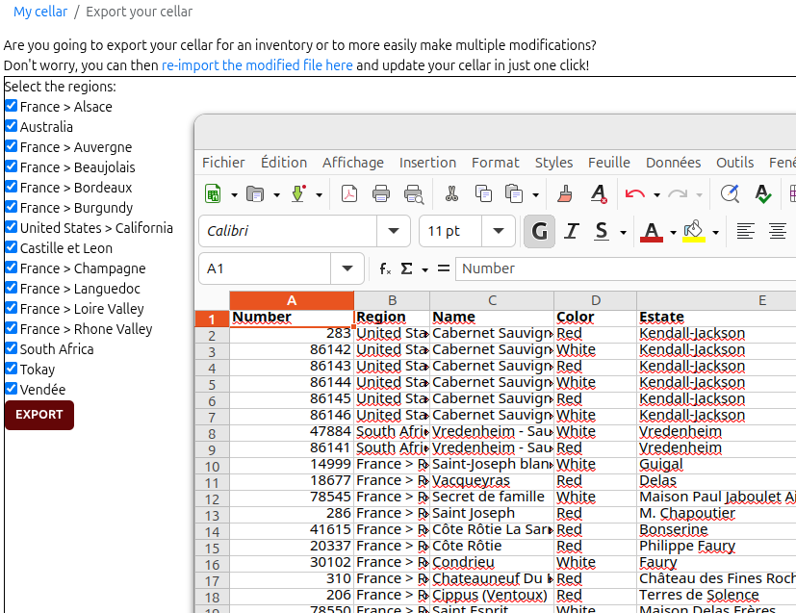Toggle Italic formatting icon

[571, 231]
